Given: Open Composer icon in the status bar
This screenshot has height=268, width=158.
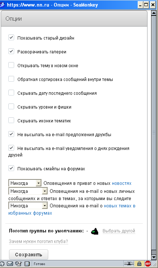Looking at the screenshot, I should 18,264.
